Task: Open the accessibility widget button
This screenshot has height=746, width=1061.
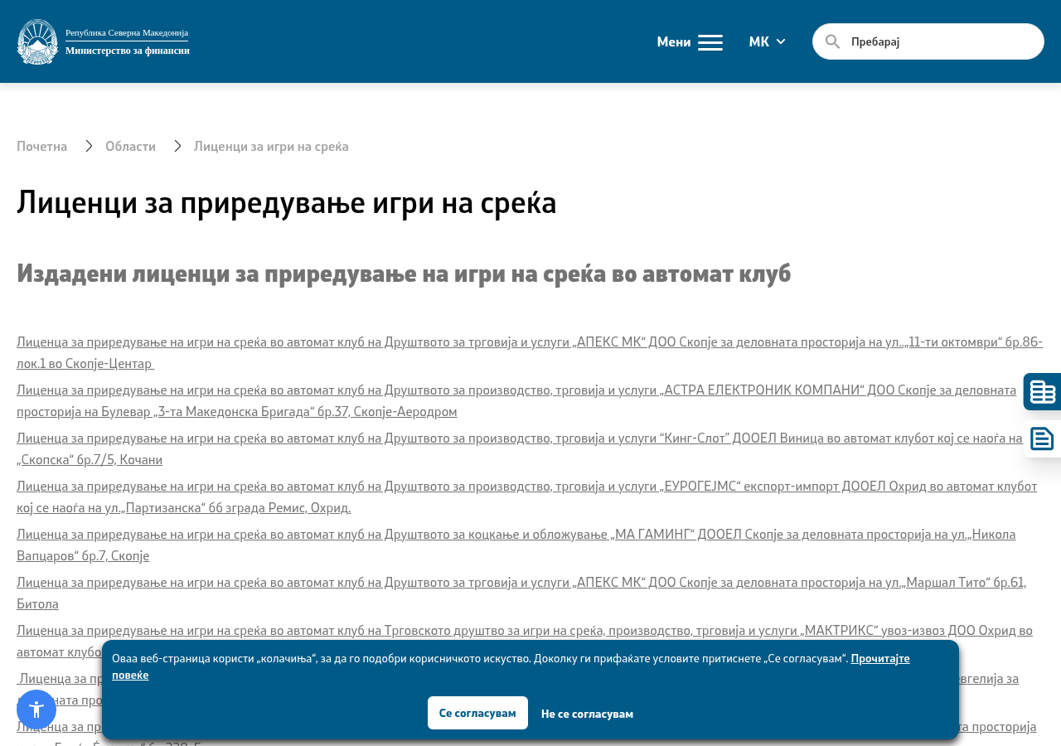Action: [36, 710]
